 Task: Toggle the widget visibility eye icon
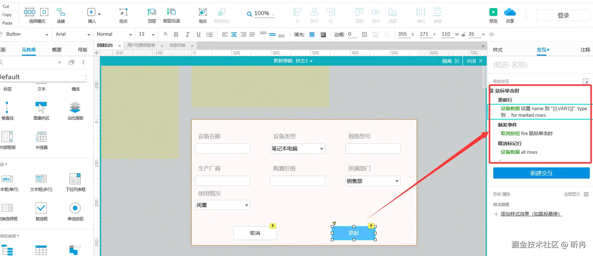coord(491,34)
